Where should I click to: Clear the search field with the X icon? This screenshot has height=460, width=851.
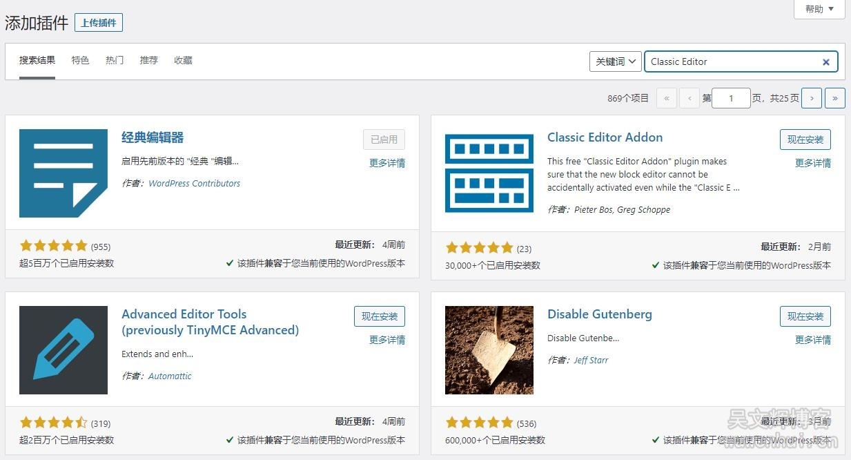tap(825, 62)
